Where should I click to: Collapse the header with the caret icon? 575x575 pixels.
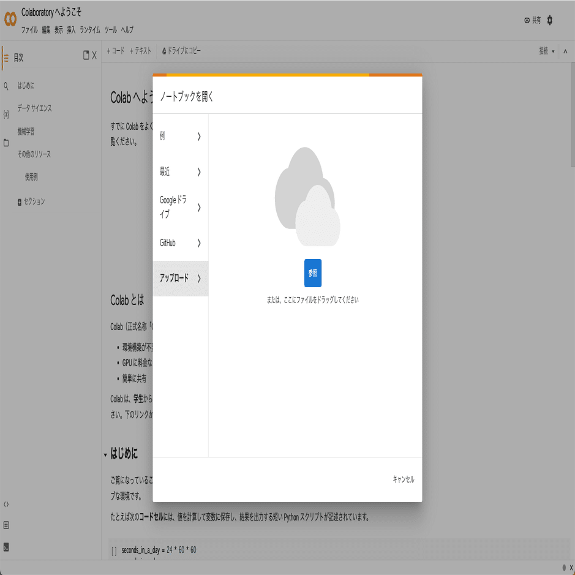coord(565,51)
